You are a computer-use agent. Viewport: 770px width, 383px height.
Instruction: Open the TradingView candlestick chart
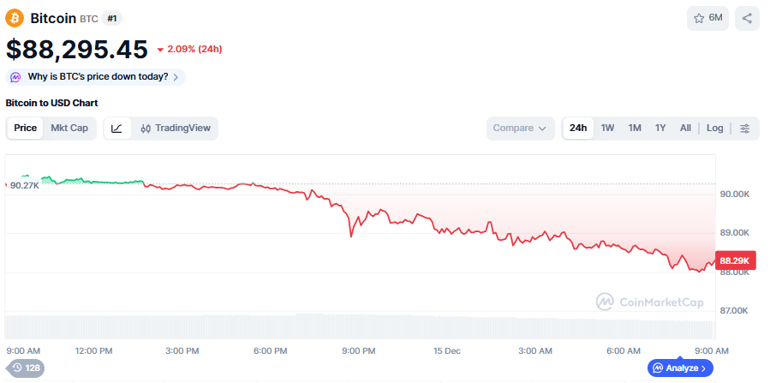tap(175, 129)
